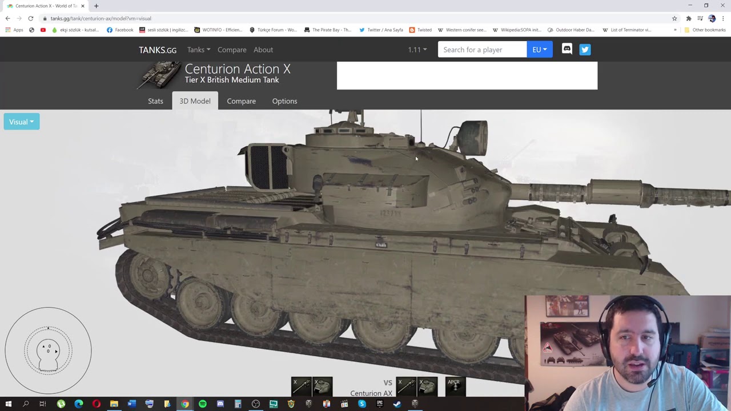The width and height of the screenshot is (731, 411).
Task: Launch uTorrent from the taskbar
Action: 61,404
